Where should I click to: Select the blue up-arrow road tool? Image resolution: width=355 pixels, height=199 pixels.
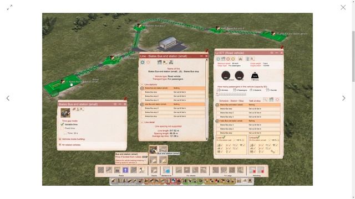tap(125, 170)
